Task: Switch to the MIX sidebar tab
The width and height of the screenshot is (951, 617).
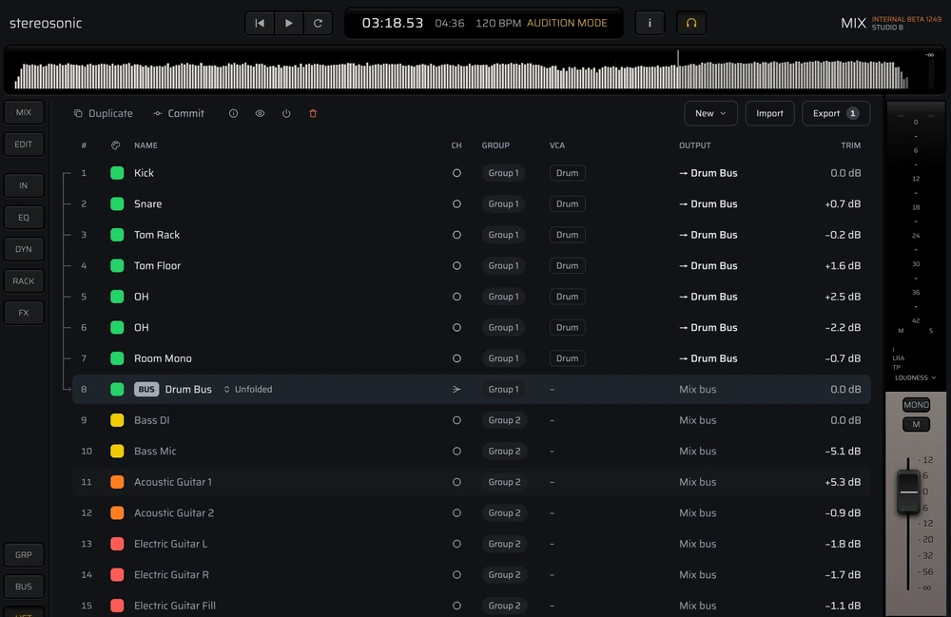Action: click(24, 112)
